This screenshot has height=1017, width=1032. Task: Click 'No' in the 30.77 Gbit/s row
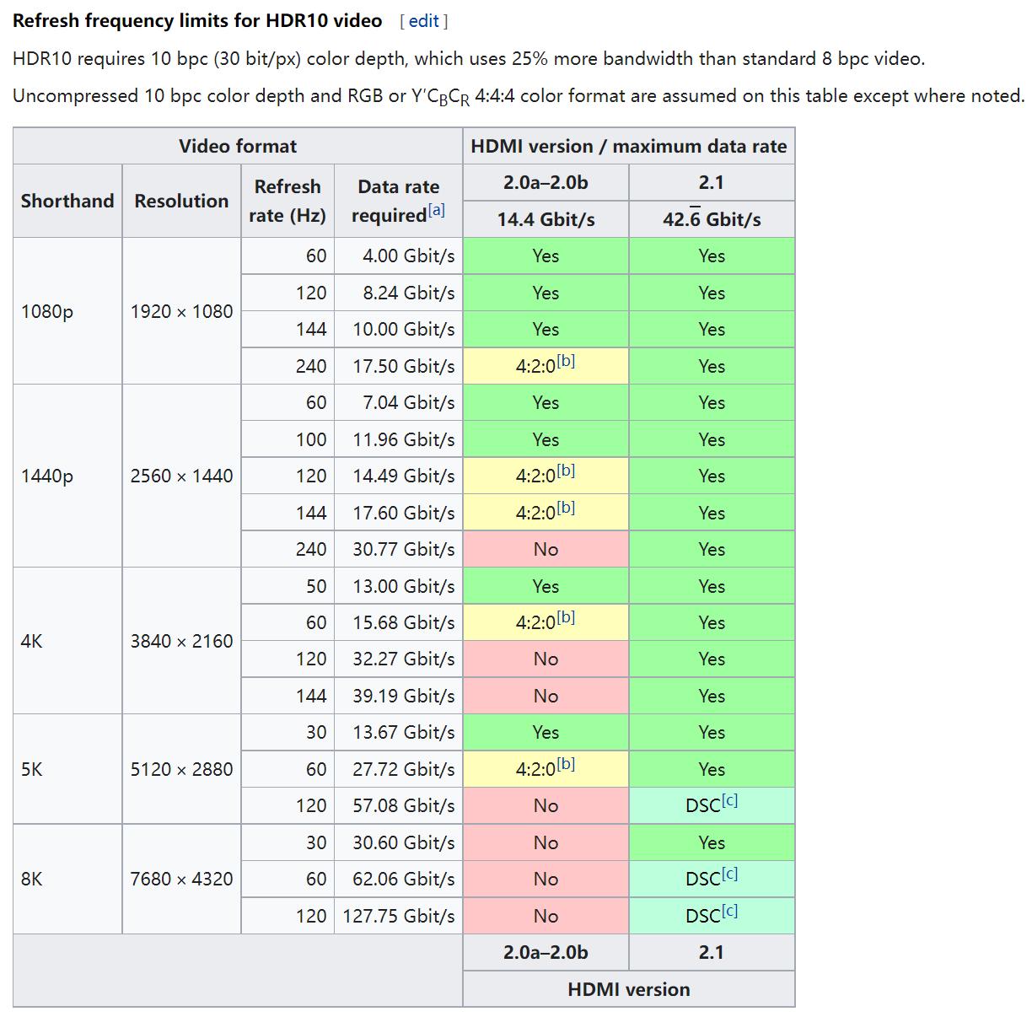(x=546, y=549)
